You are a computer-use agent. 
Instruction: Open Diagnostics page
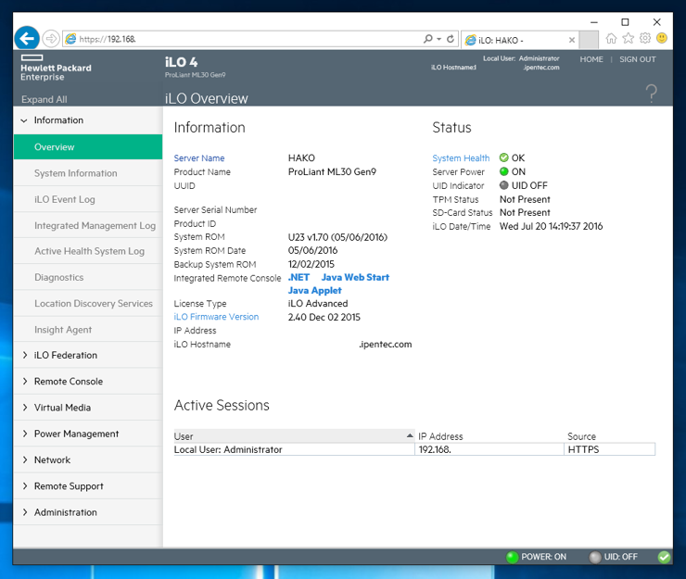(x=88, y=277)
